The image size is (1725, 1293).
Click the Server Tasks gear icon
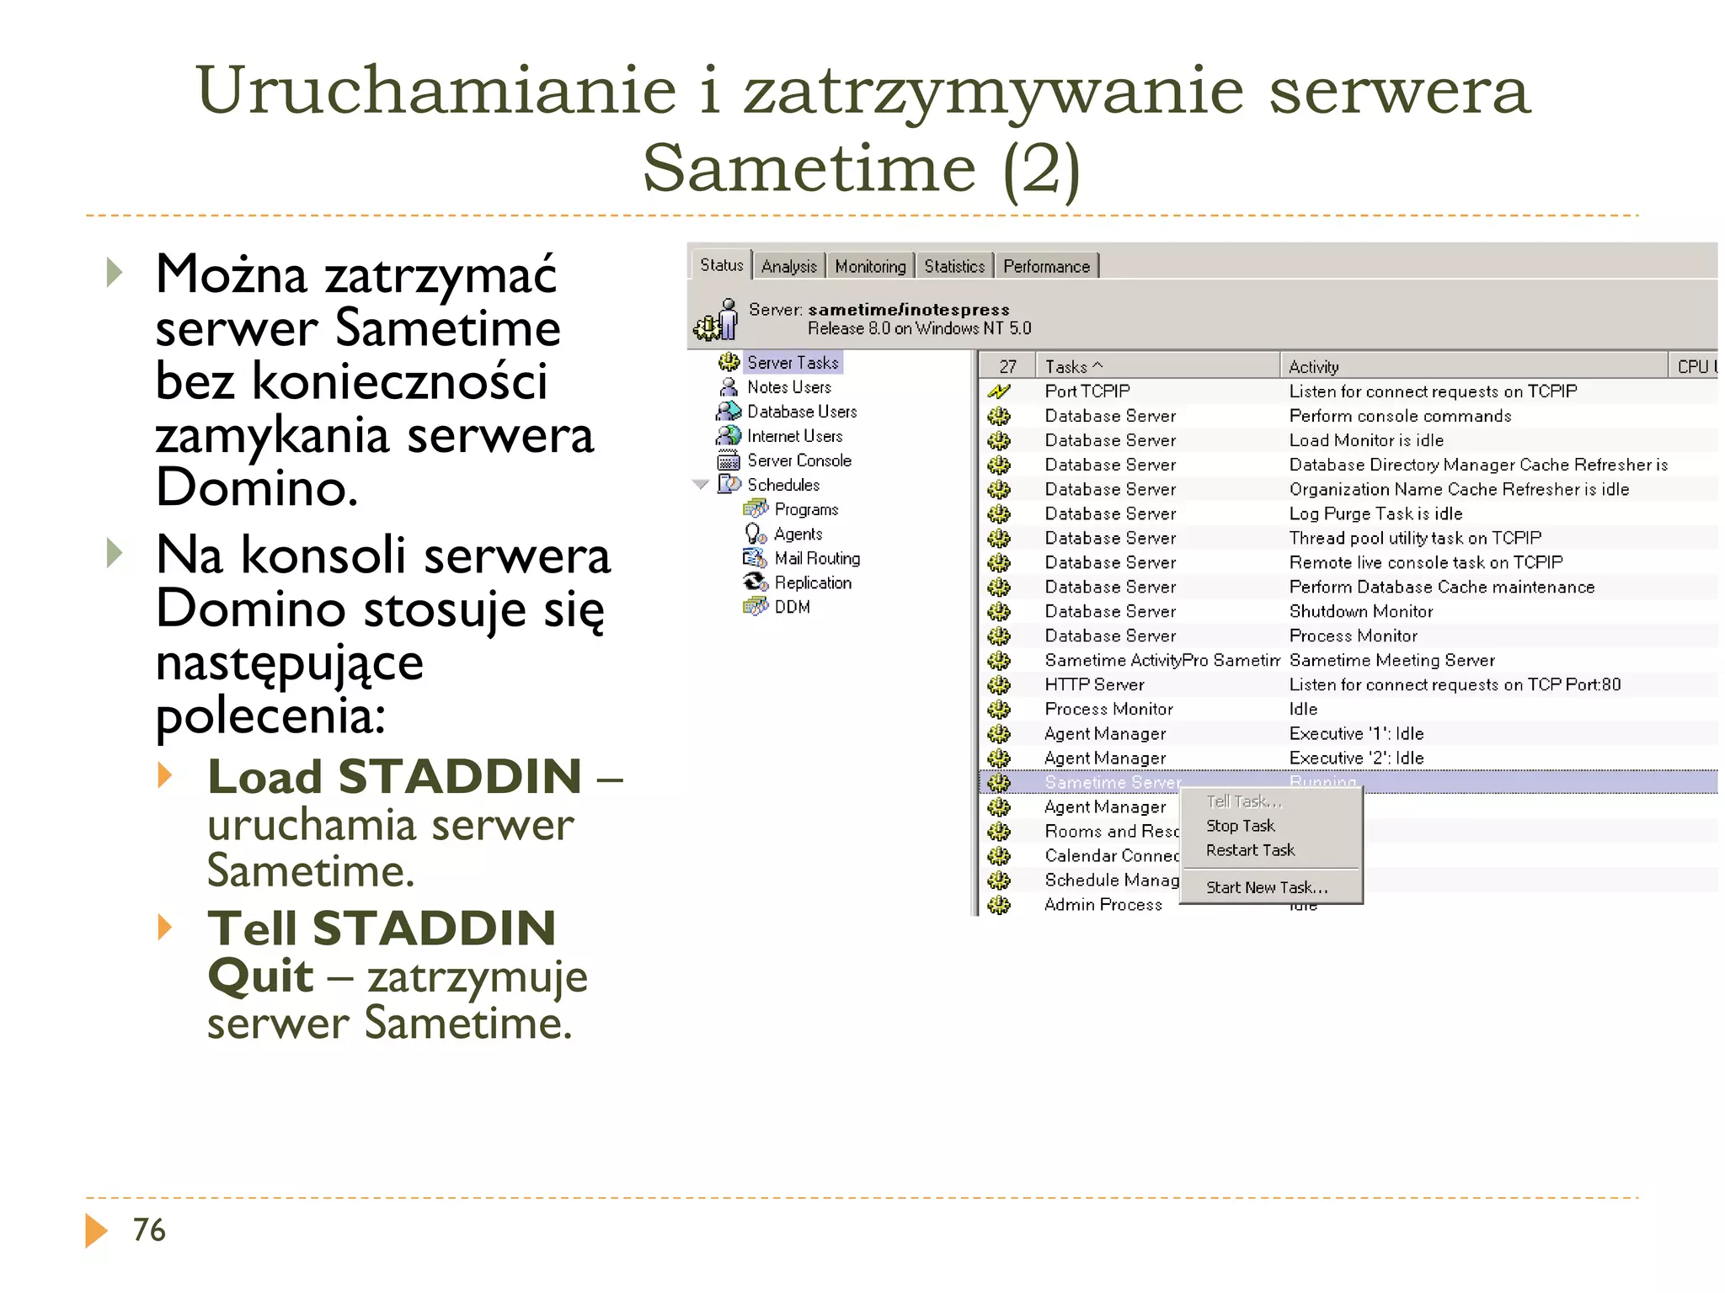tap(729, 362)
